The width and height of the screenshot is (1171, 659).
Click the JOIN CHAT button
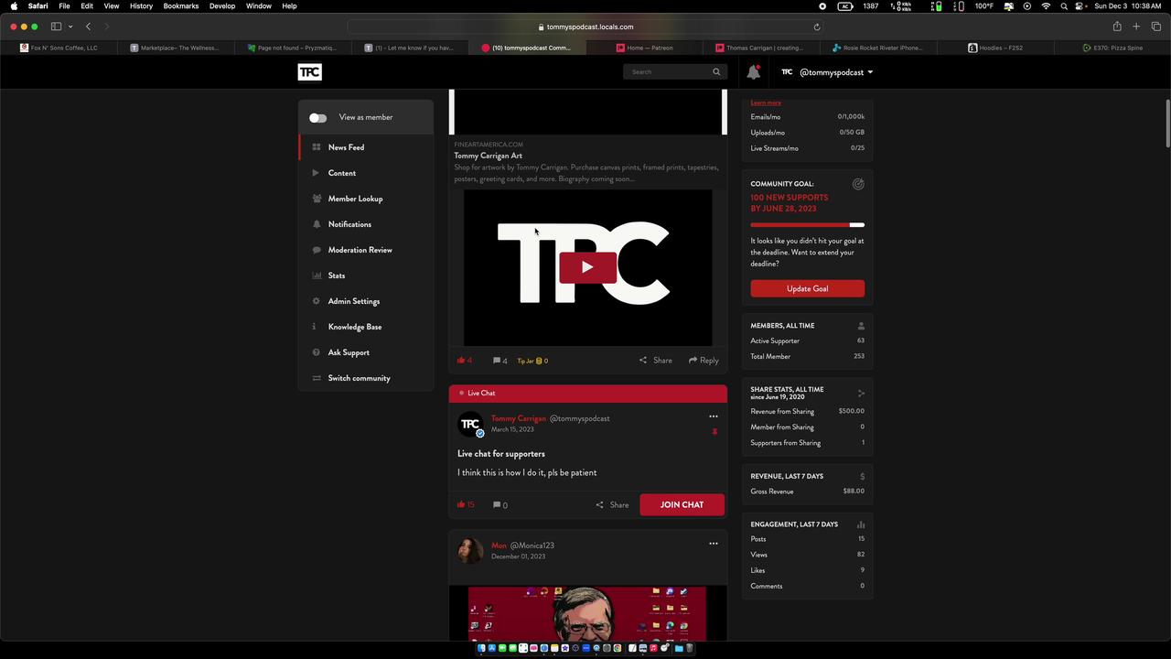coord(682,504)
